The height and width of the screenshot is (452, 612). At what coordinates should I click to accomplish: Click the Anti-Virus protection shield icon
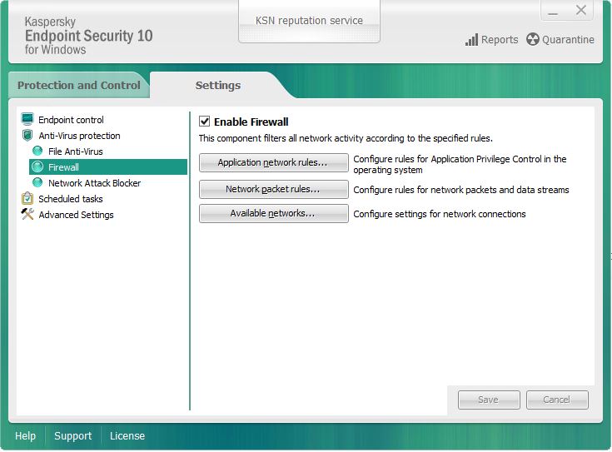point(27,136)
